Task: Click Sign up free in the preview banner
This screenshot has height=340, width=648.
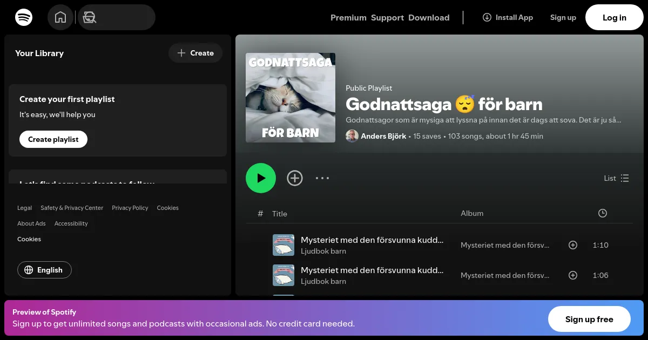Action: [589, 319]
